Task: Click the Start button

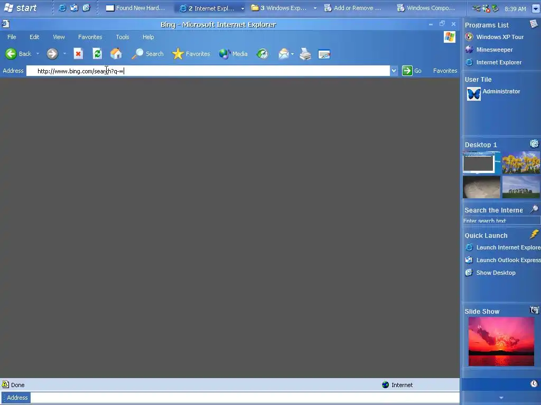Action: 20,7
